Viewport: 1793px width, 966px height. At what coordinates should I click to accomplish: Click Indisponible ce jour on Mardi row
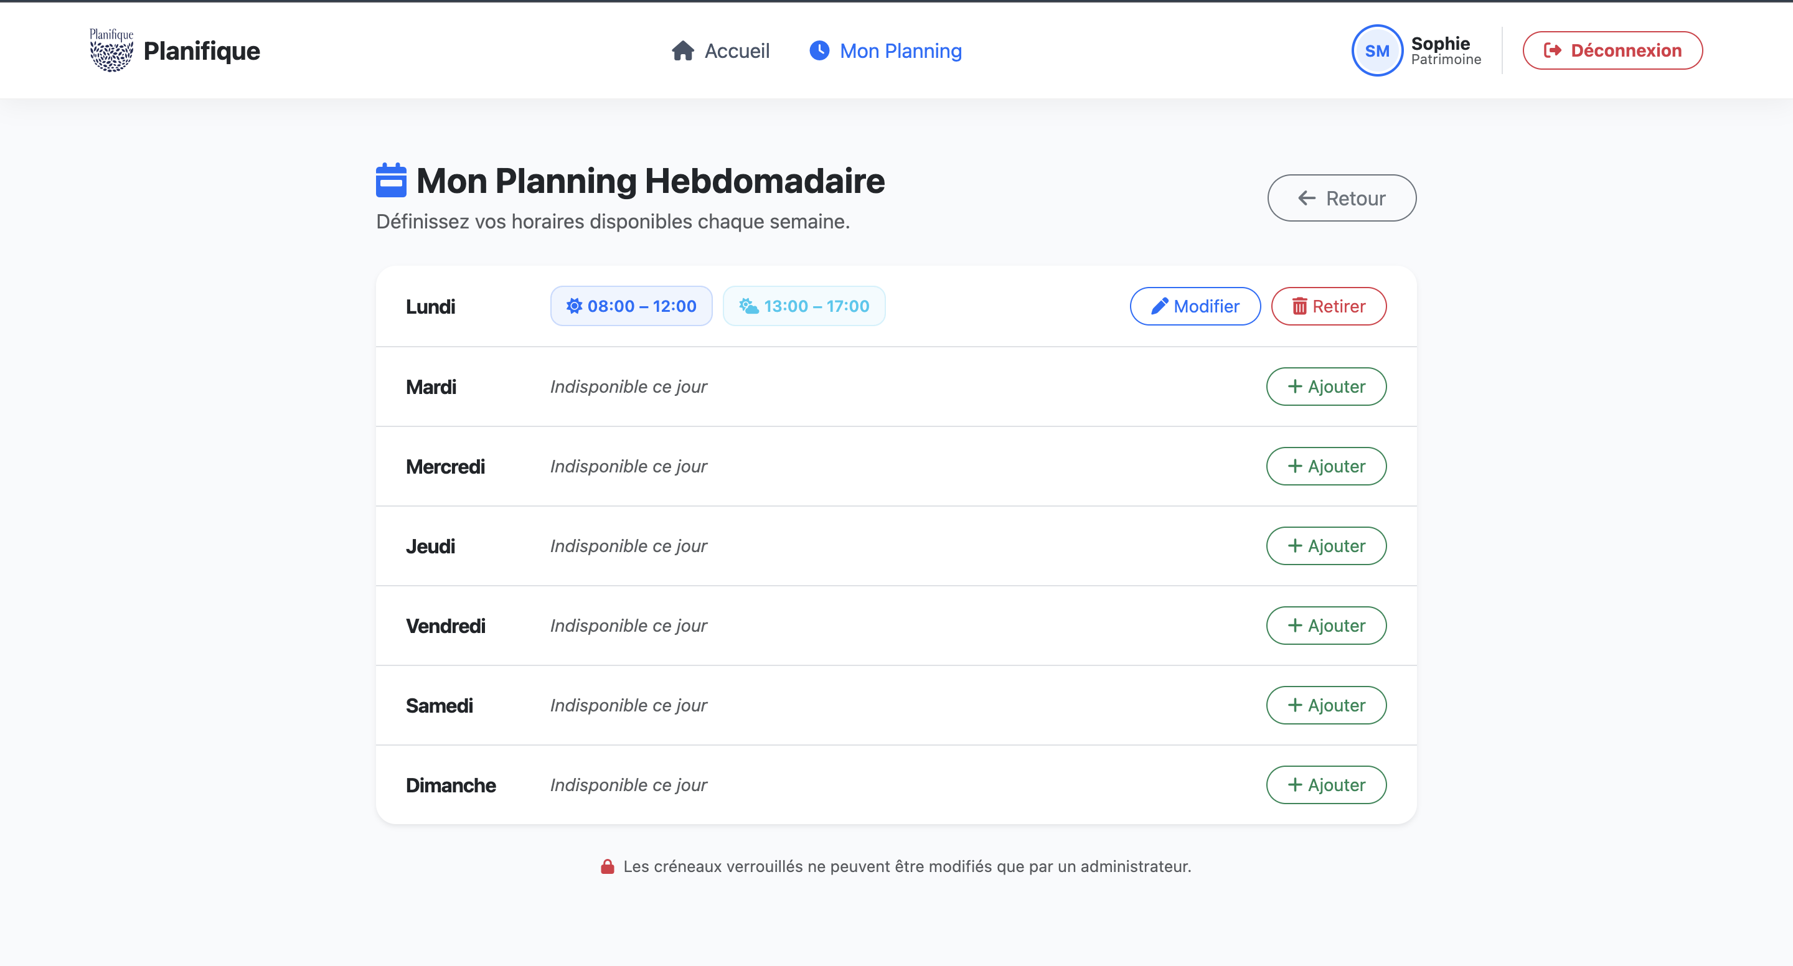click(629, 387)
